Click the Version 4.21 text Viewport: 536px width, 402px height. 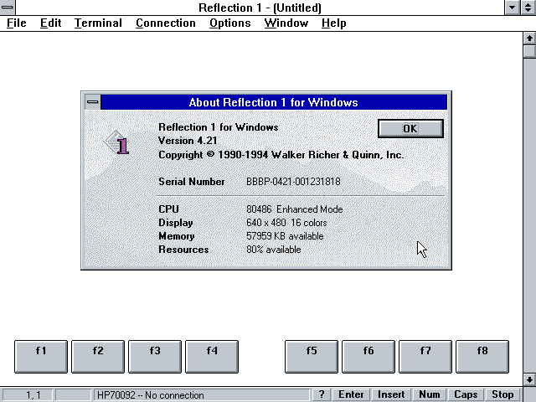[188, 141]
